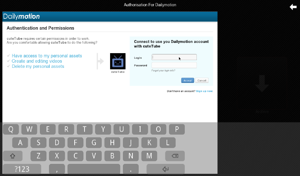Click 'Delete my personal assets' permission
The width and height of the screenshot is (300, 176).
pyautogui.click(x=38, y=66)
